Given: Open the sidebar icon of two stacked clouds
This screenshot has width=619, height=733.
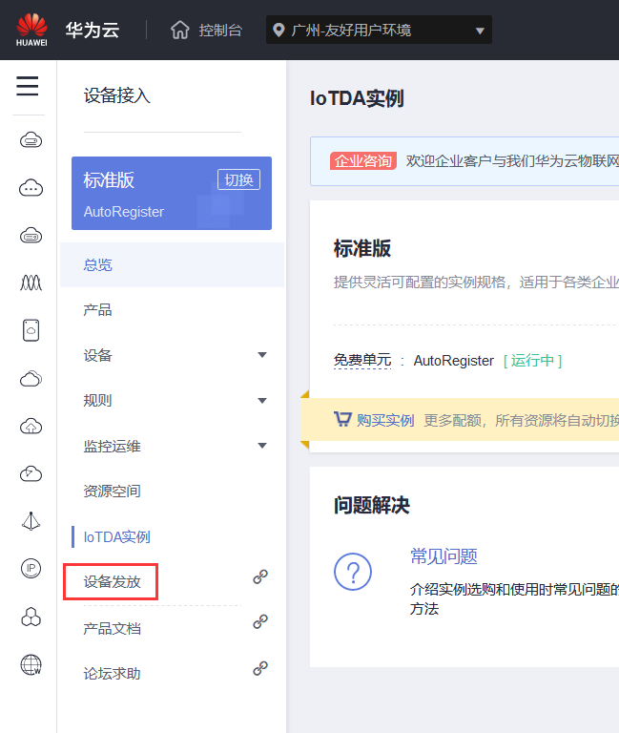Looking at the screenshot, I should [x=31, y=379].
